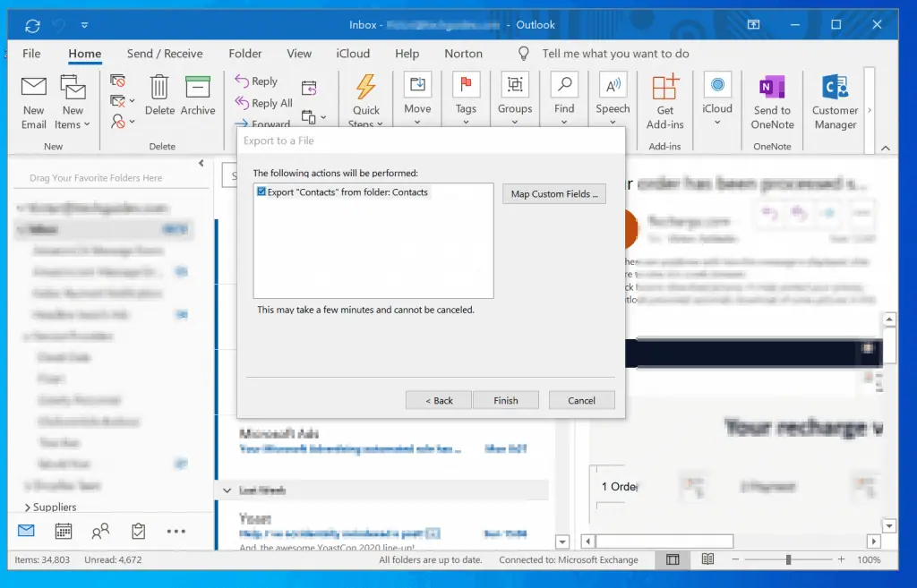Open the Help ribbon tab
Viewport: 917px width, 588px height.
[x=407, y=53]
